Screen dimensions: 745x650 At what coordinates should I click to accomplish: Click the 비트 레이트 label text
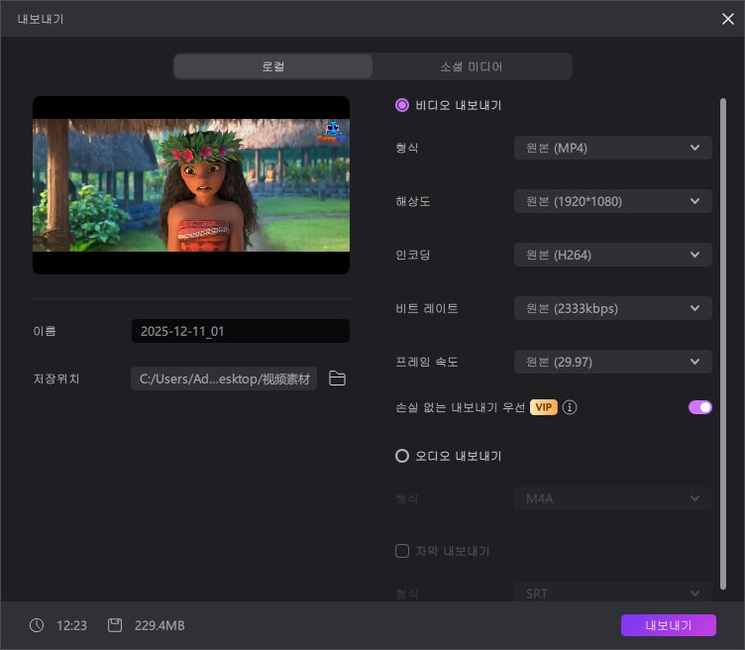427,308
